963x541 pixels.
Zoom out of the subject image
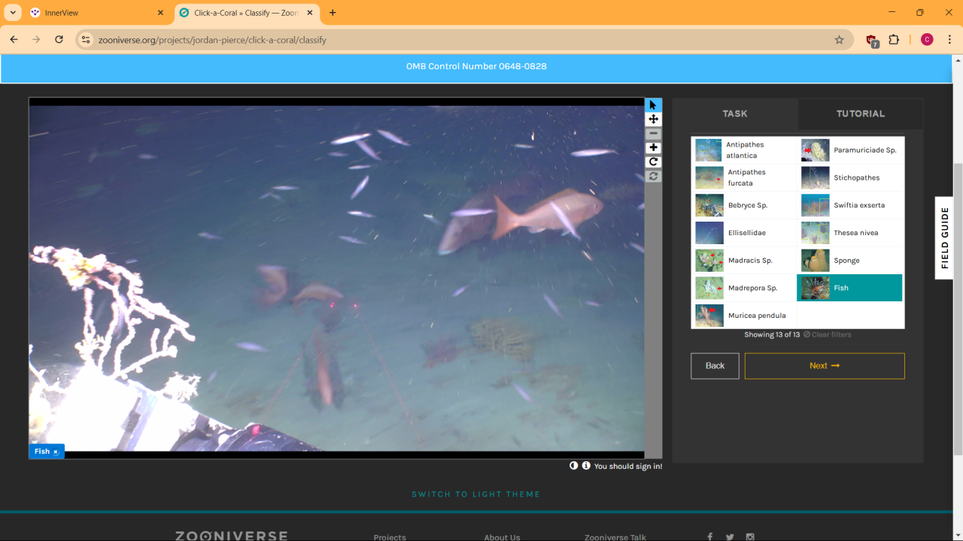pos(653,134)
